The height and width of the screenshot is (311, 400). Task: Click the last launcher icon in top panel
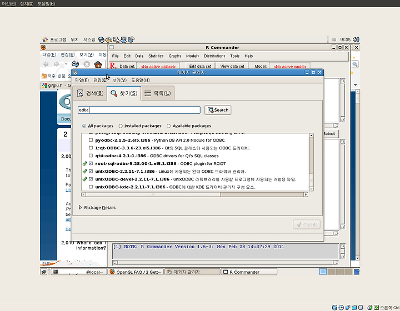pos(131,39)
